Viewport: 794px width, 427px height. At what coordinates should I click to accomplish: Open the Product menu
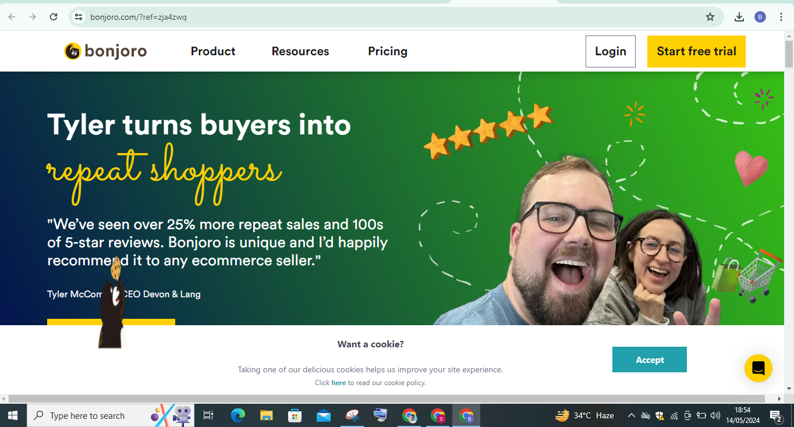[x=213, y=51]
